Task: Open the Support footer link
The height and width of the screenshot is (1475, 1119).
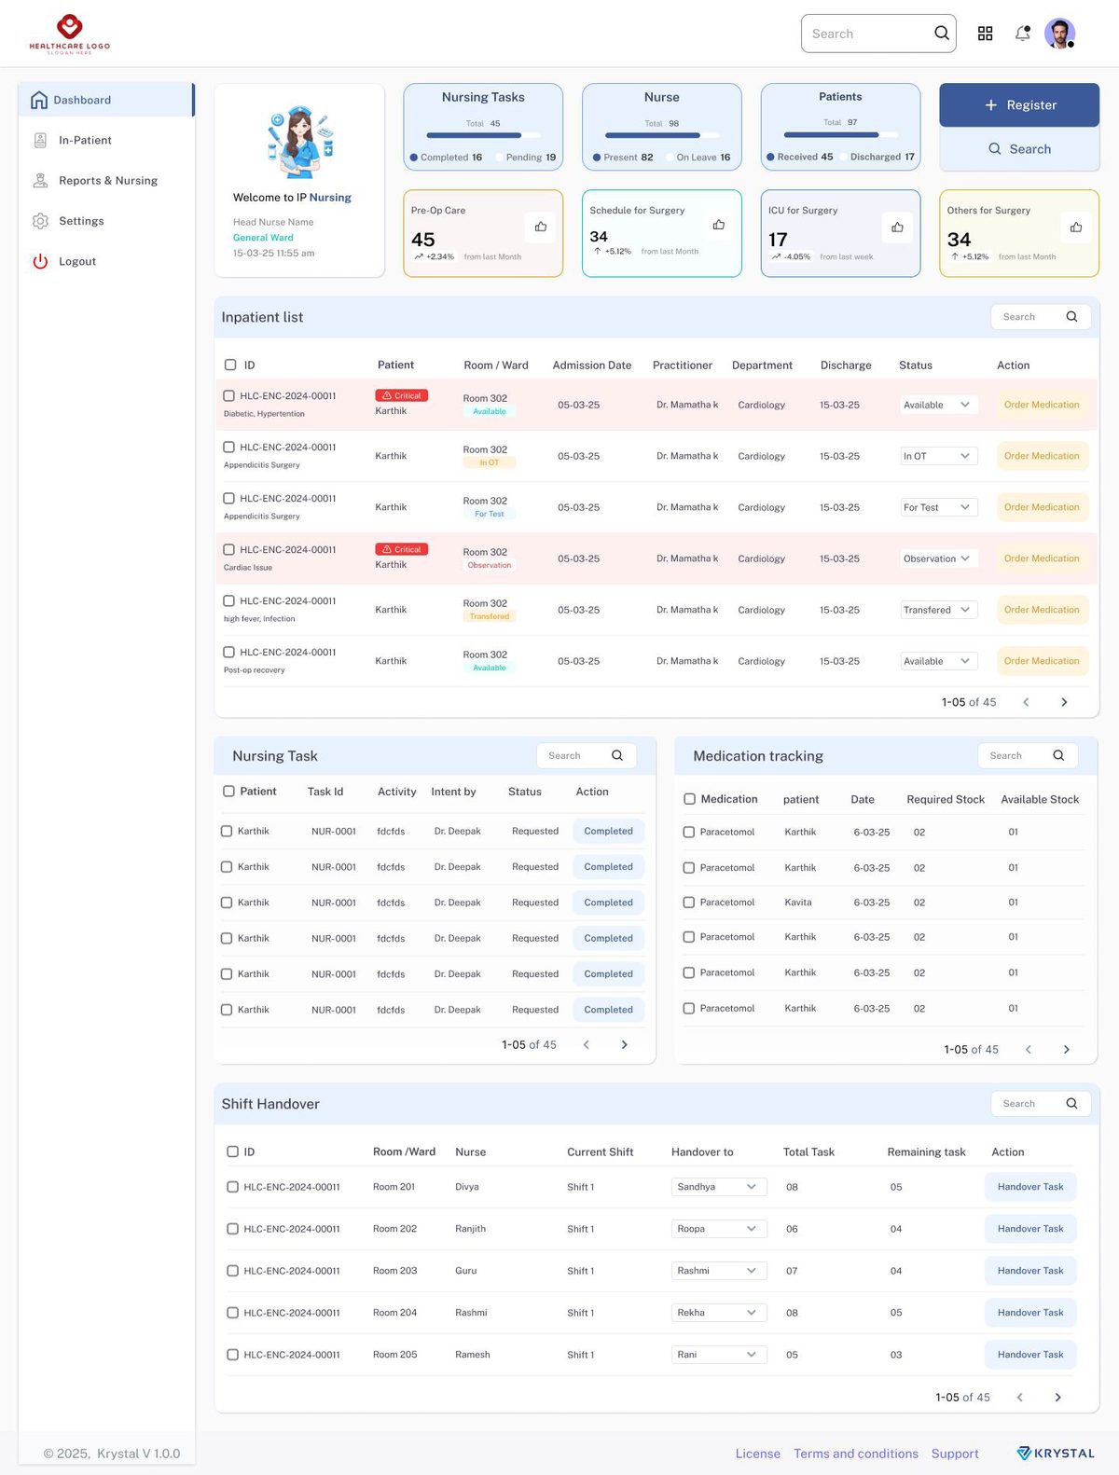Action: 955,1454
